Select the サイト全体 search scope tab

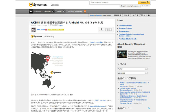pos(145,6)
